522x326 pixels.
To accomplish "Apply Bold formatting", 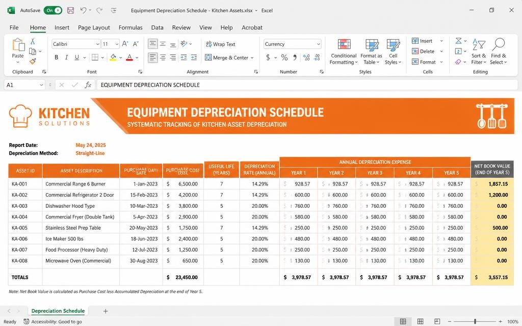I will [56, 58].
